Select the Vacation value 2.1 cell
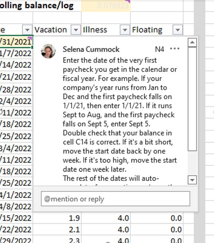 coord(57,229)
